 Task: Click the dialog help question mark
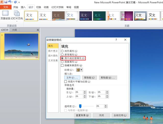(116, 40)
